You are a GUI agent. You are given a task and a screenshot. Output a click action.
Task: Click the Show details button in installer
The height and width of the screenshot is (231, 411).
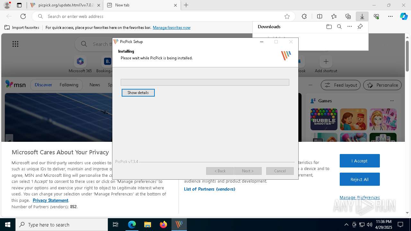pyautogui.click(x=138, y=93)
